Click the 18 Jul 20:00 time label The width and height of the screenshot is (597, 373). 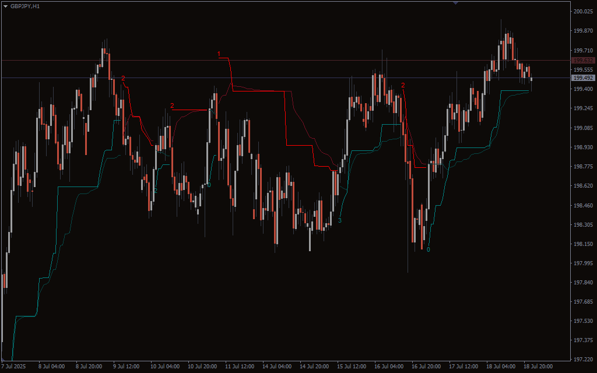click(538, 367)
